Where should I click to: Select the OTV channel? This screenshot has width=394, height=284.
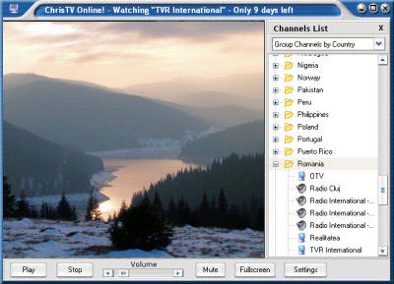click(x=317, y=176)
